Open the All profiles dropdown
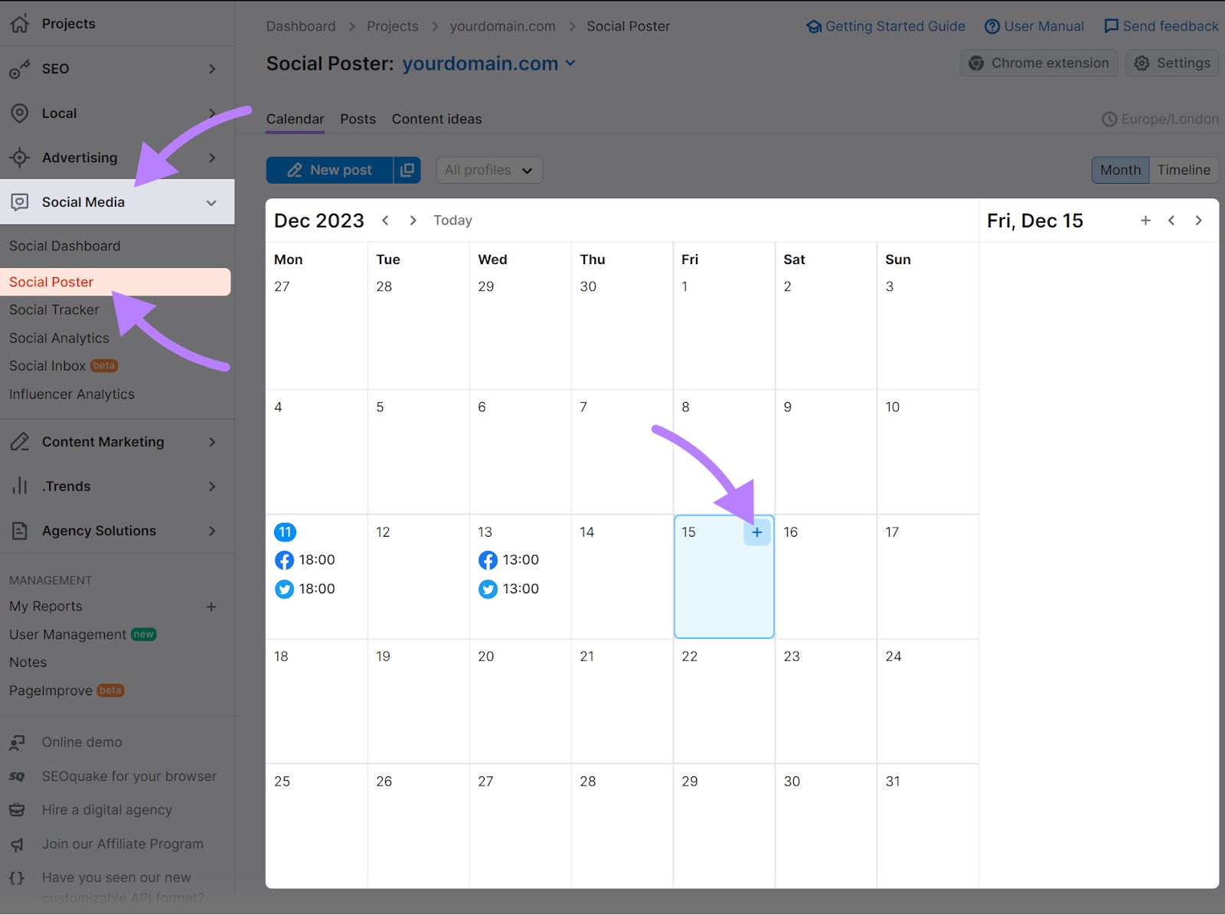This screenshot has height=915, width=1225. [x=488, y=170]
